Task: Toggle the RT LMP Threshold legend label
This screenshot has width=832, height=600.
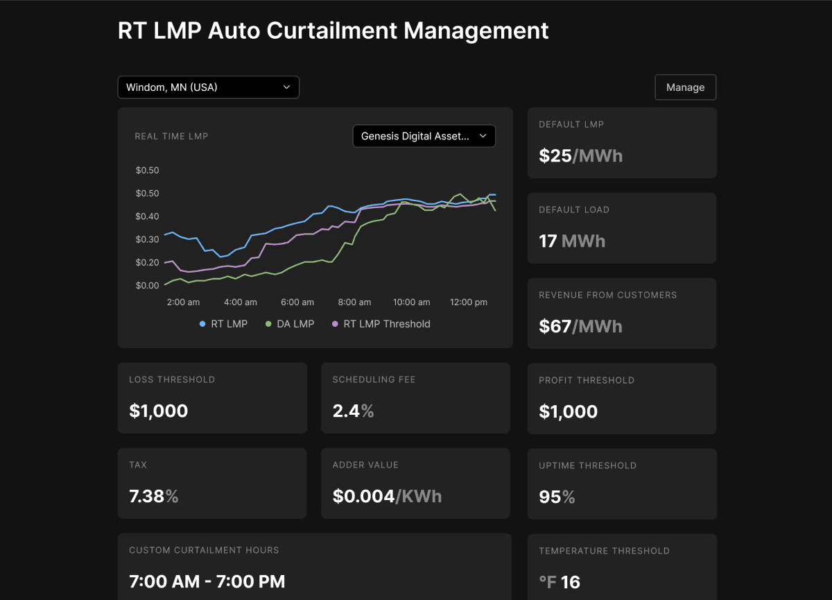Action: tap(387, 324)
